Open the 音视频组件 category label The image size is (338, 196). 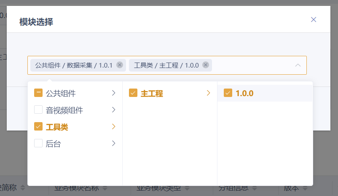64,110
